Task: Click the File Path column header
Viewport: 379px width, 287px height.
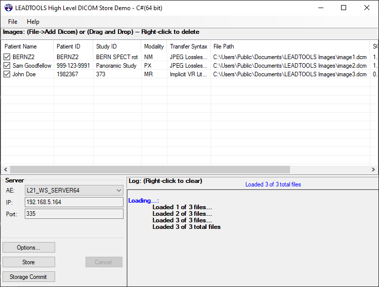Action: [290, 46]
